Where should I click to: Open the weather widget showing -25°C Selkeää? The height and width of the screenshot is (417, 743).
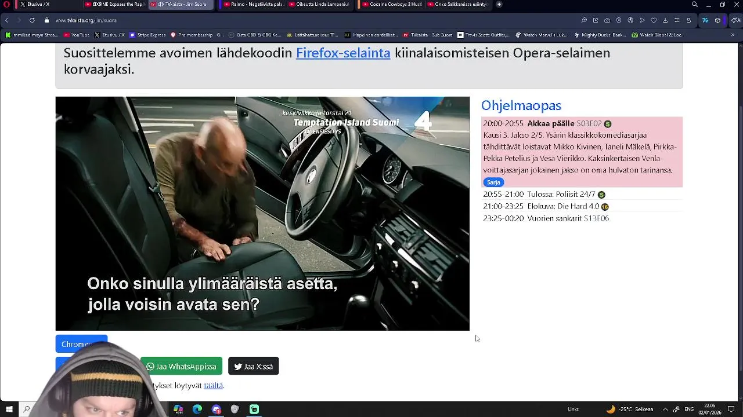coord(629,409)
